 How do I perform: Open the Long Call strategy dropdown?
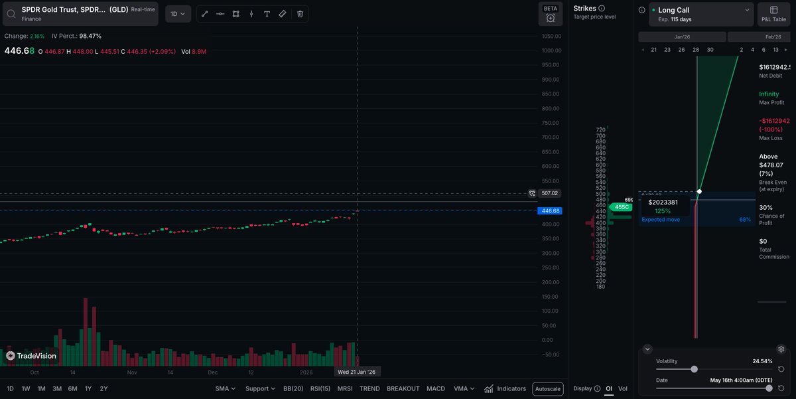tap(701, 14)
